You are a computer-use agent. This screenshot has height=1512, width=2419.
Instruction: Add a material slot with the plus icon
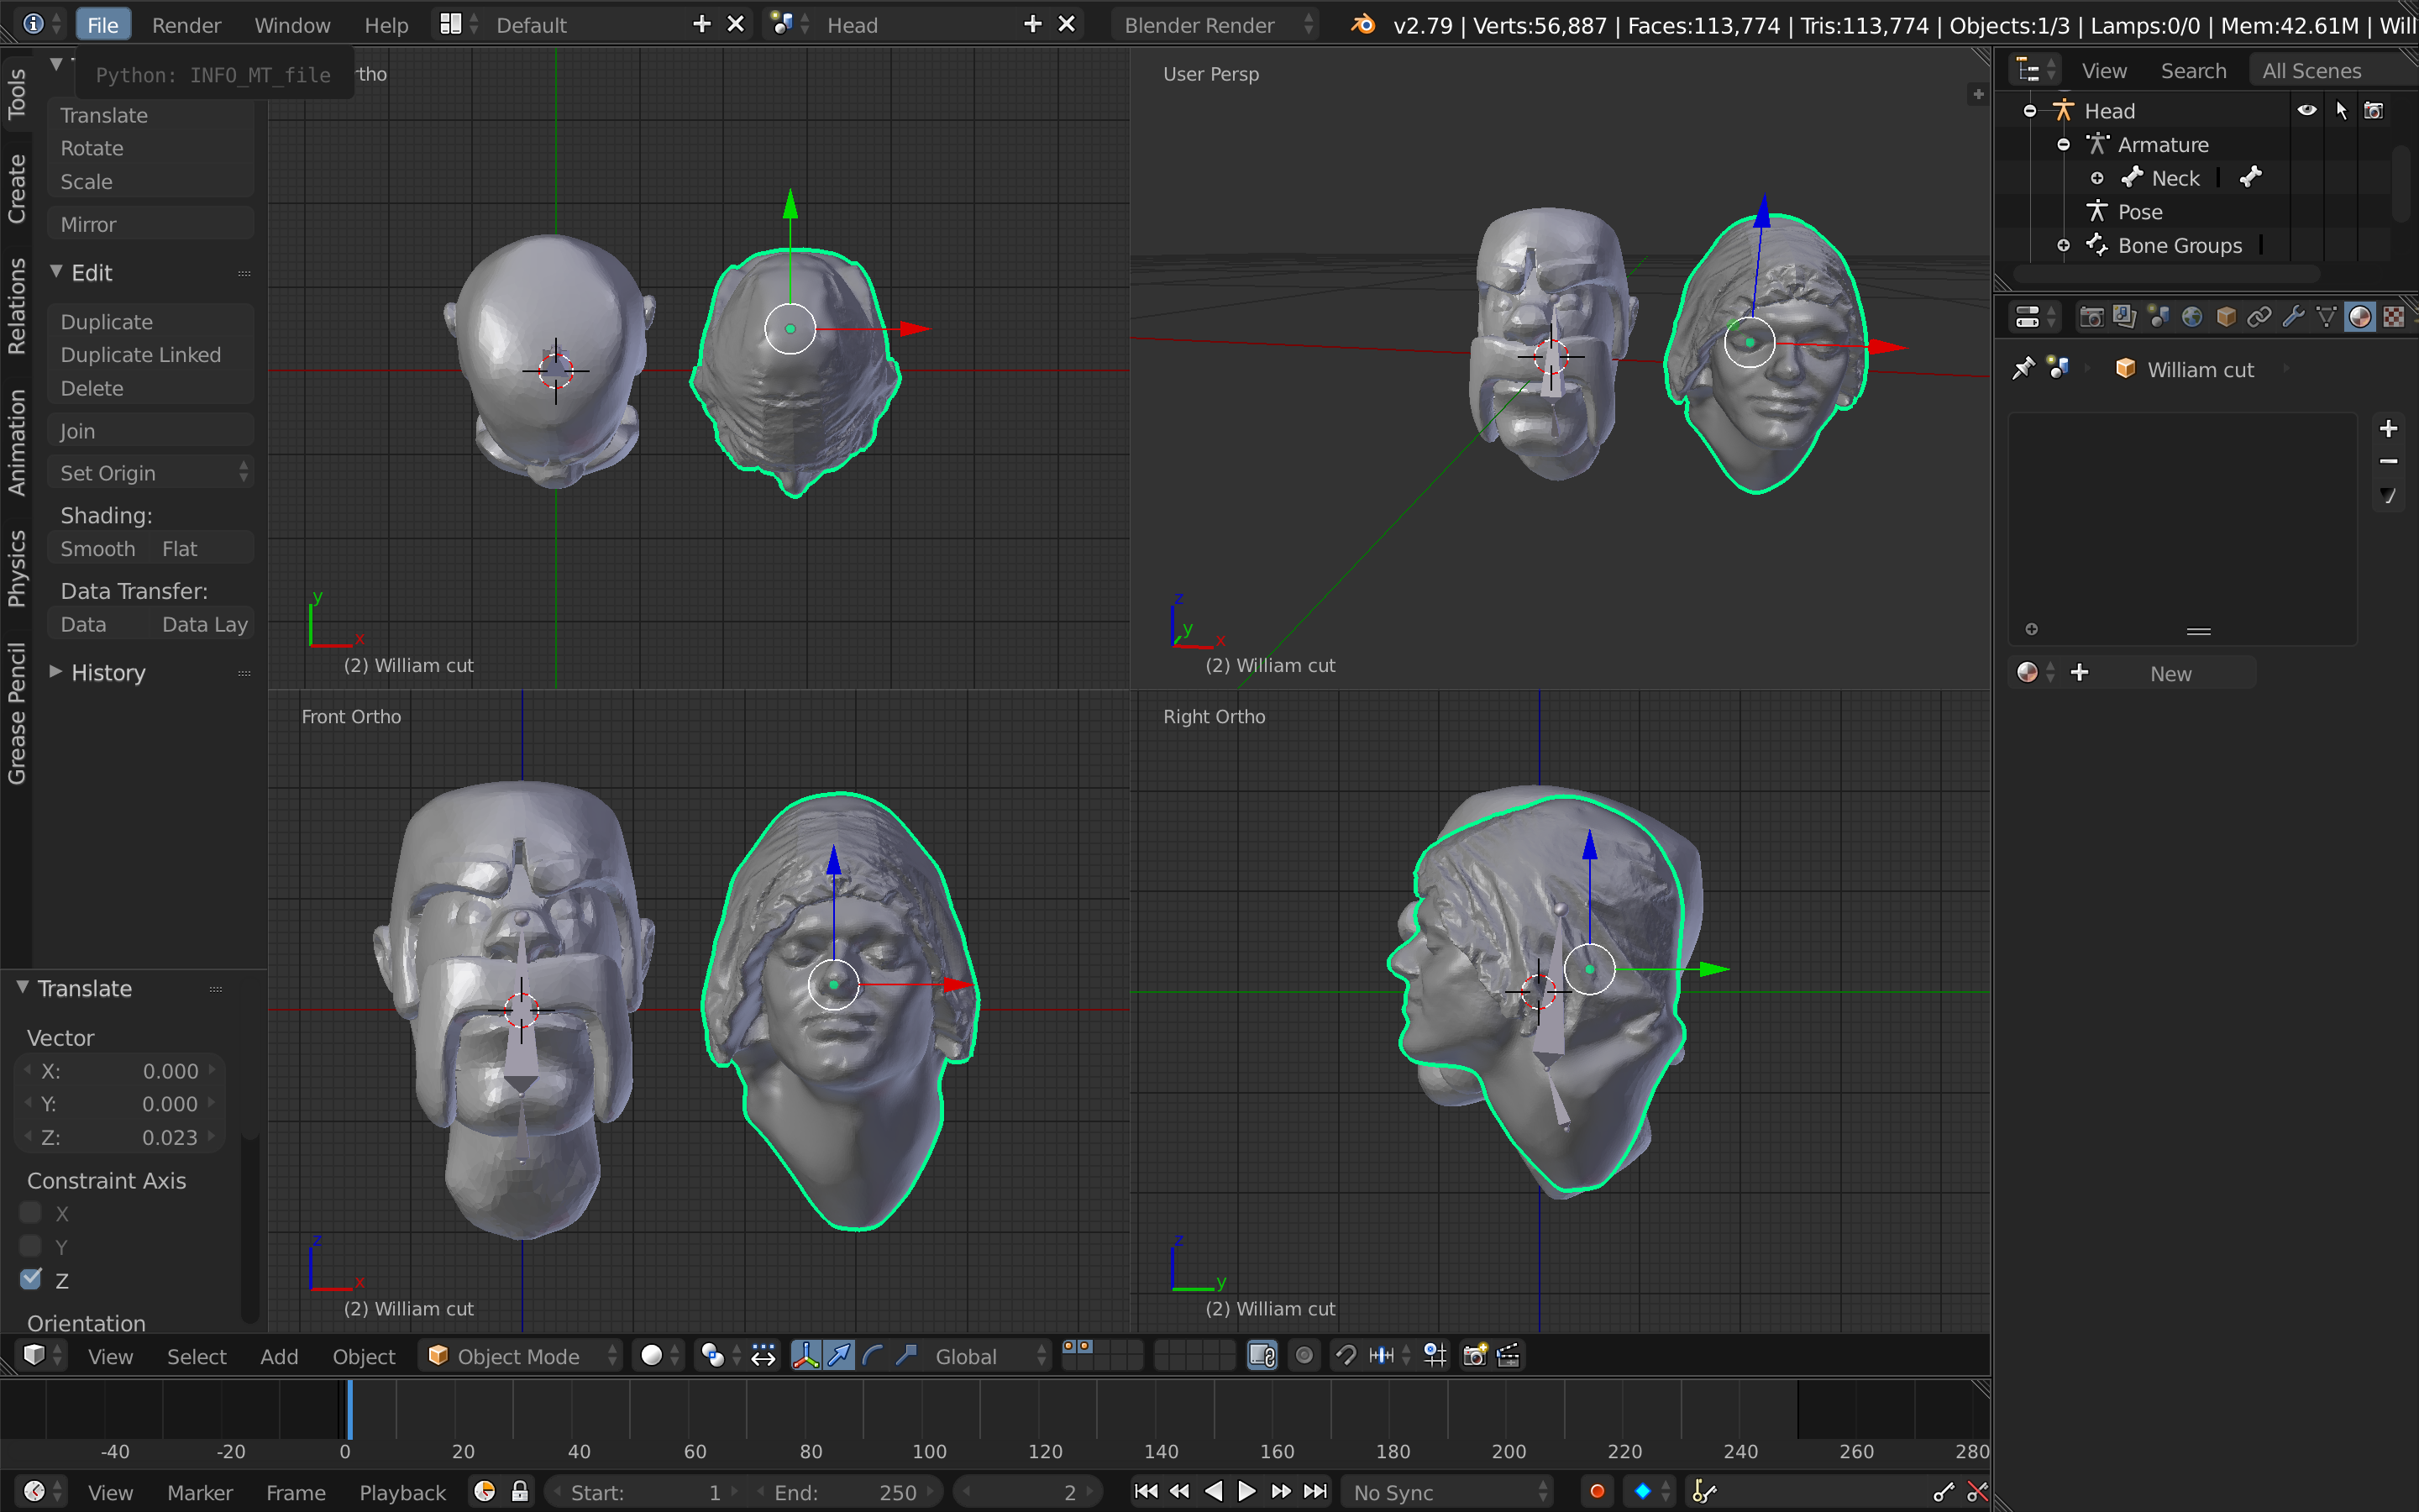click(x=2388, y=429)
